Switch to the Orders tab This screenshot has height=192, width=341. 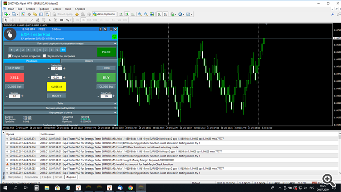88,61
